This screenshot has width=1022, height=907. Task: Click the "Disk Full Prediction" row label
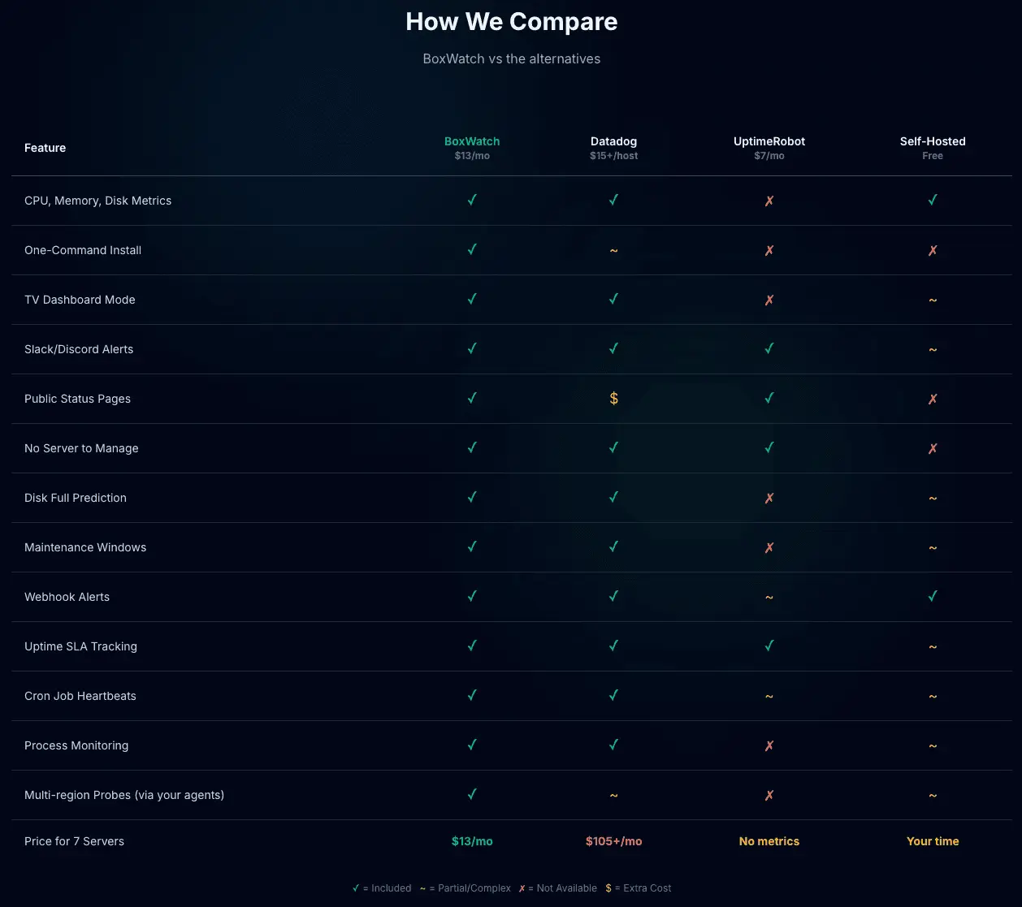point(76,498)
